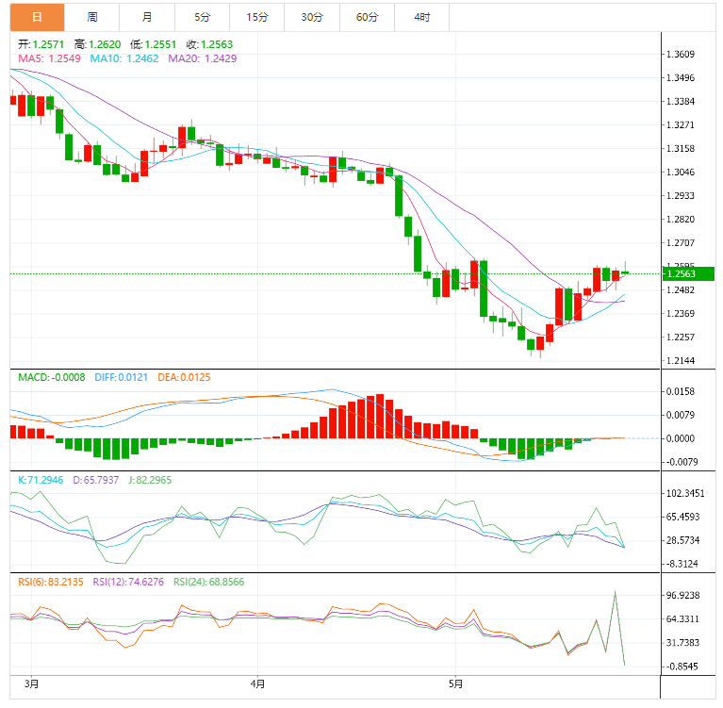Click the MA20: 1.2429 label
The image size is (723, 708).
(203, 58)
